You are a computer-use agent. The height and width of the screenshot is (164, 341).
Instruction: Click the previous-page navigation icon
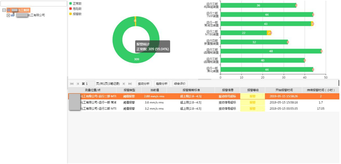78,84
